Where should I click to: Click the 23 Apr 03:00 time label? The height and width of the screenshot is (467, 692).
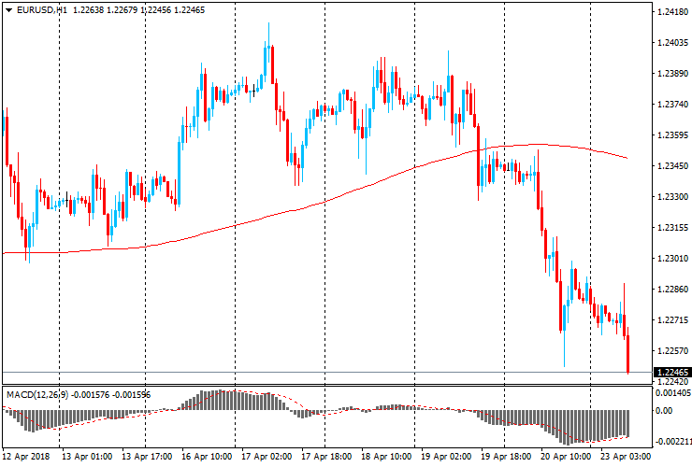[x=626, y=457]
